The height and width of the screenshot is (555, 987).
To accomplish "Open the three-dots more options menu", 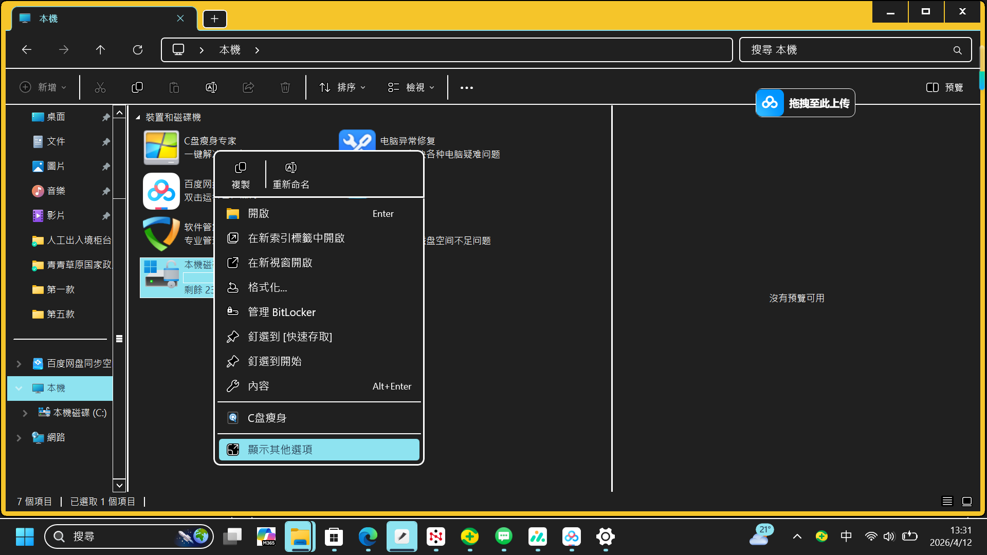I will click(x=467, y=88).
